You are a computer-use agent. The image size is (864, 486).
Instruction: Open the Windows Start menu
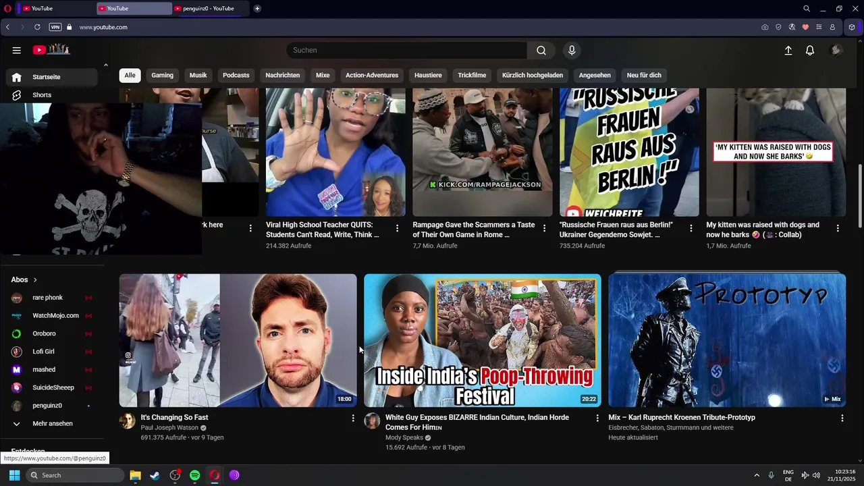click(x=14, y=475)
